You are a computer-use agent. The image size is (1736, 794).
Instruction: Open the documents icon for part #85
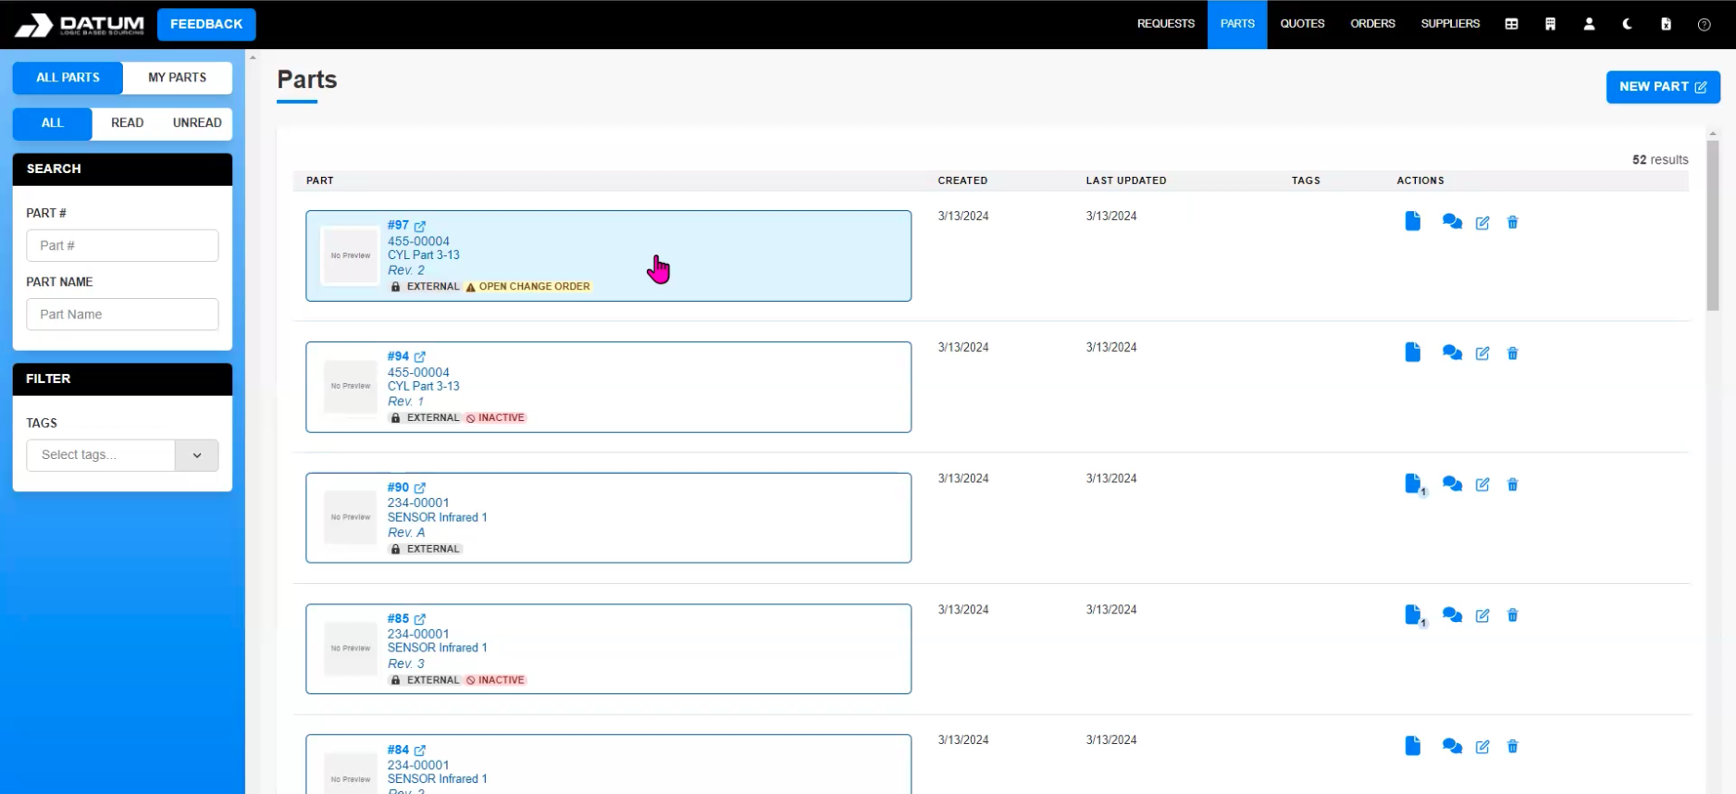[1413, 615]
